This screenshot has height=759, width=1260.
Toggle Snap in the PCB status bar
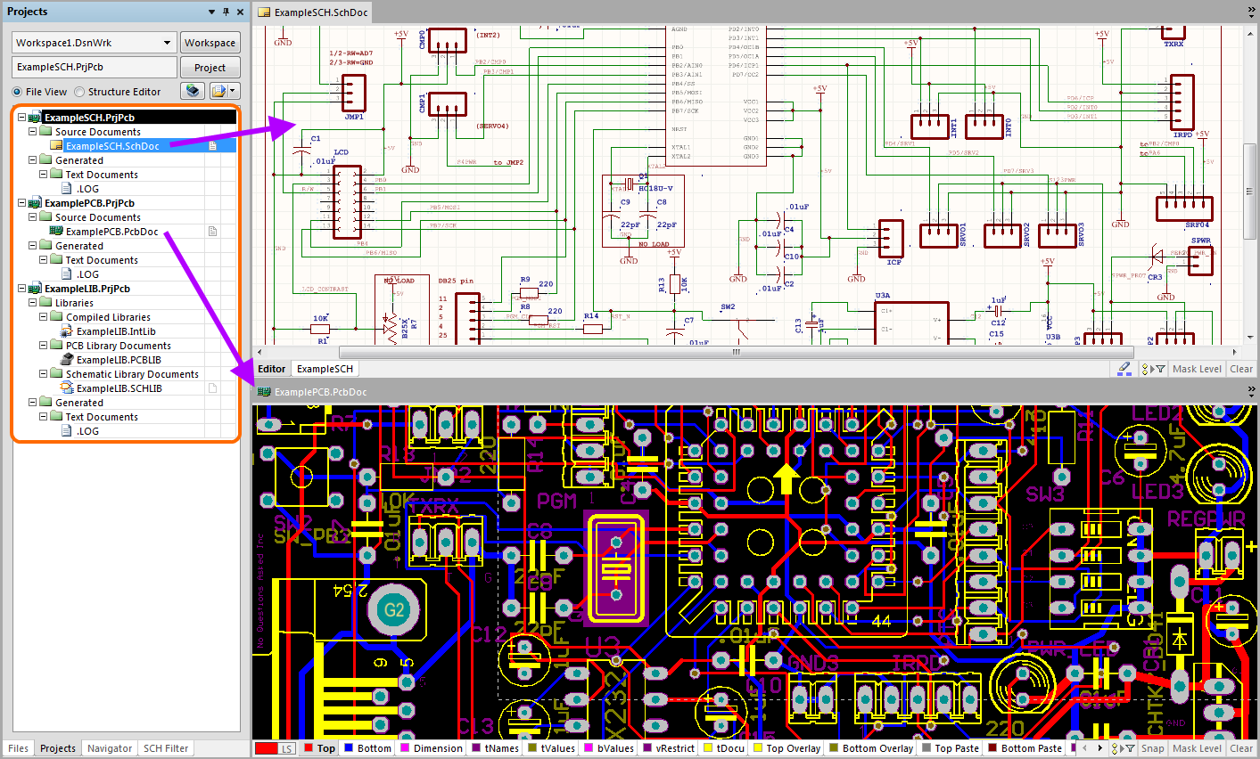pyautogui.click(x=1151, y=747)
